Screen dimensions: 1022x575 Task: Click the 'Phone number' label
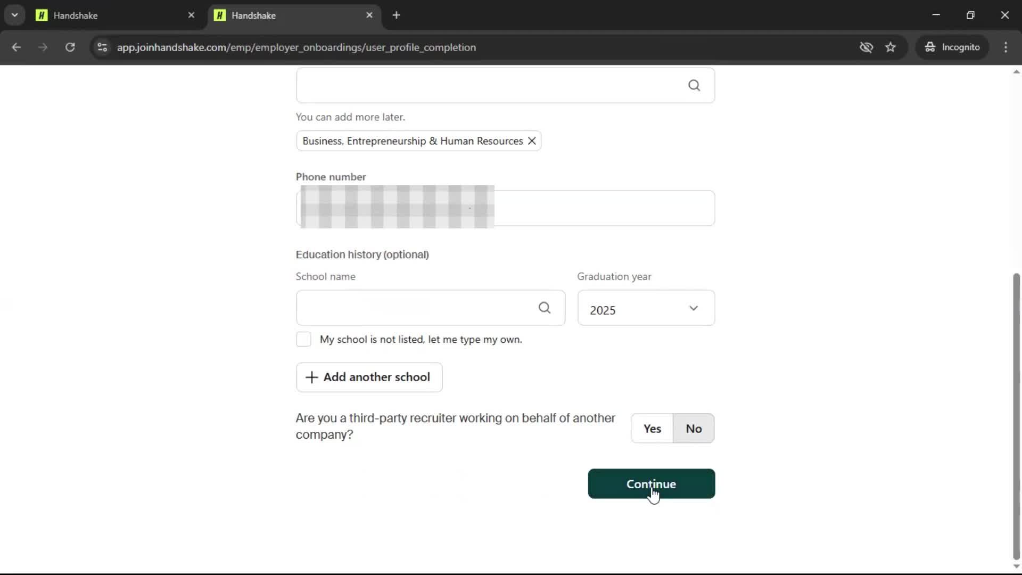point(331,177)
